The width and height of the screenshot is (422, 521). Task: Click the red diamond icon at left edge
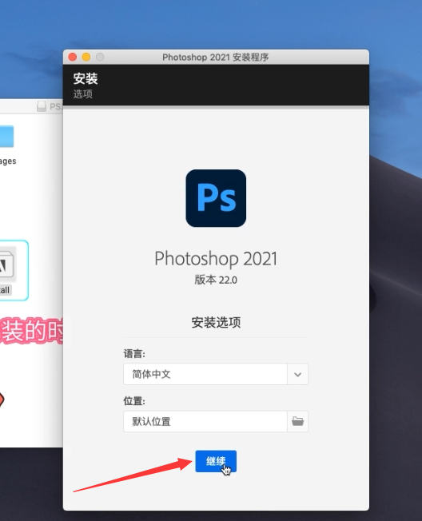(2, 400)
